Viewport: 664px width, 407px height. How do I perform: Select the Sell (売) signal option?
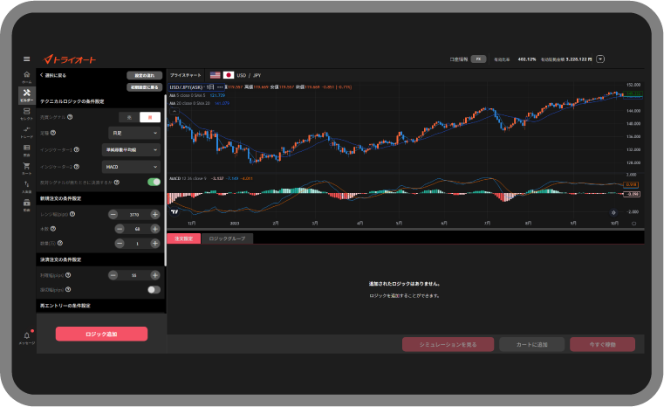click(x=130, y=116)
